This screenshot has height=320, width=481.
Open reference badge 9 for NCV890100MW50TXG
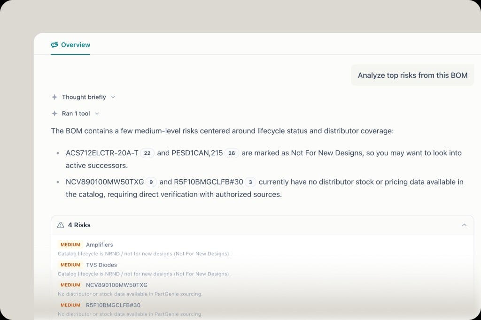(x=151, y=182)
